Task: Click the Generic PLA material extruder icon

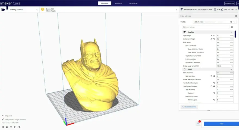Action: [x=43, y=9]
